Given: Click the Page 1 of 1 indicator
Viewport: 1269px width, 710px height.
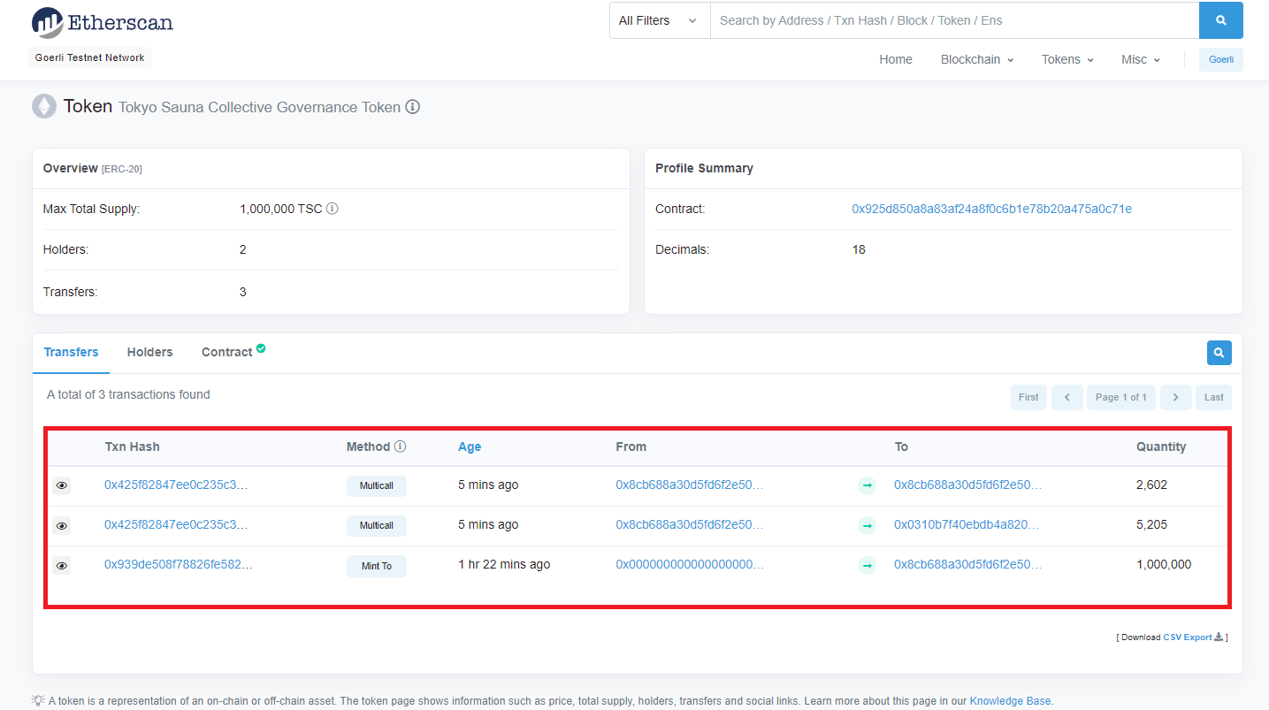Looking at the screenshot, I should coord(1121,397).
